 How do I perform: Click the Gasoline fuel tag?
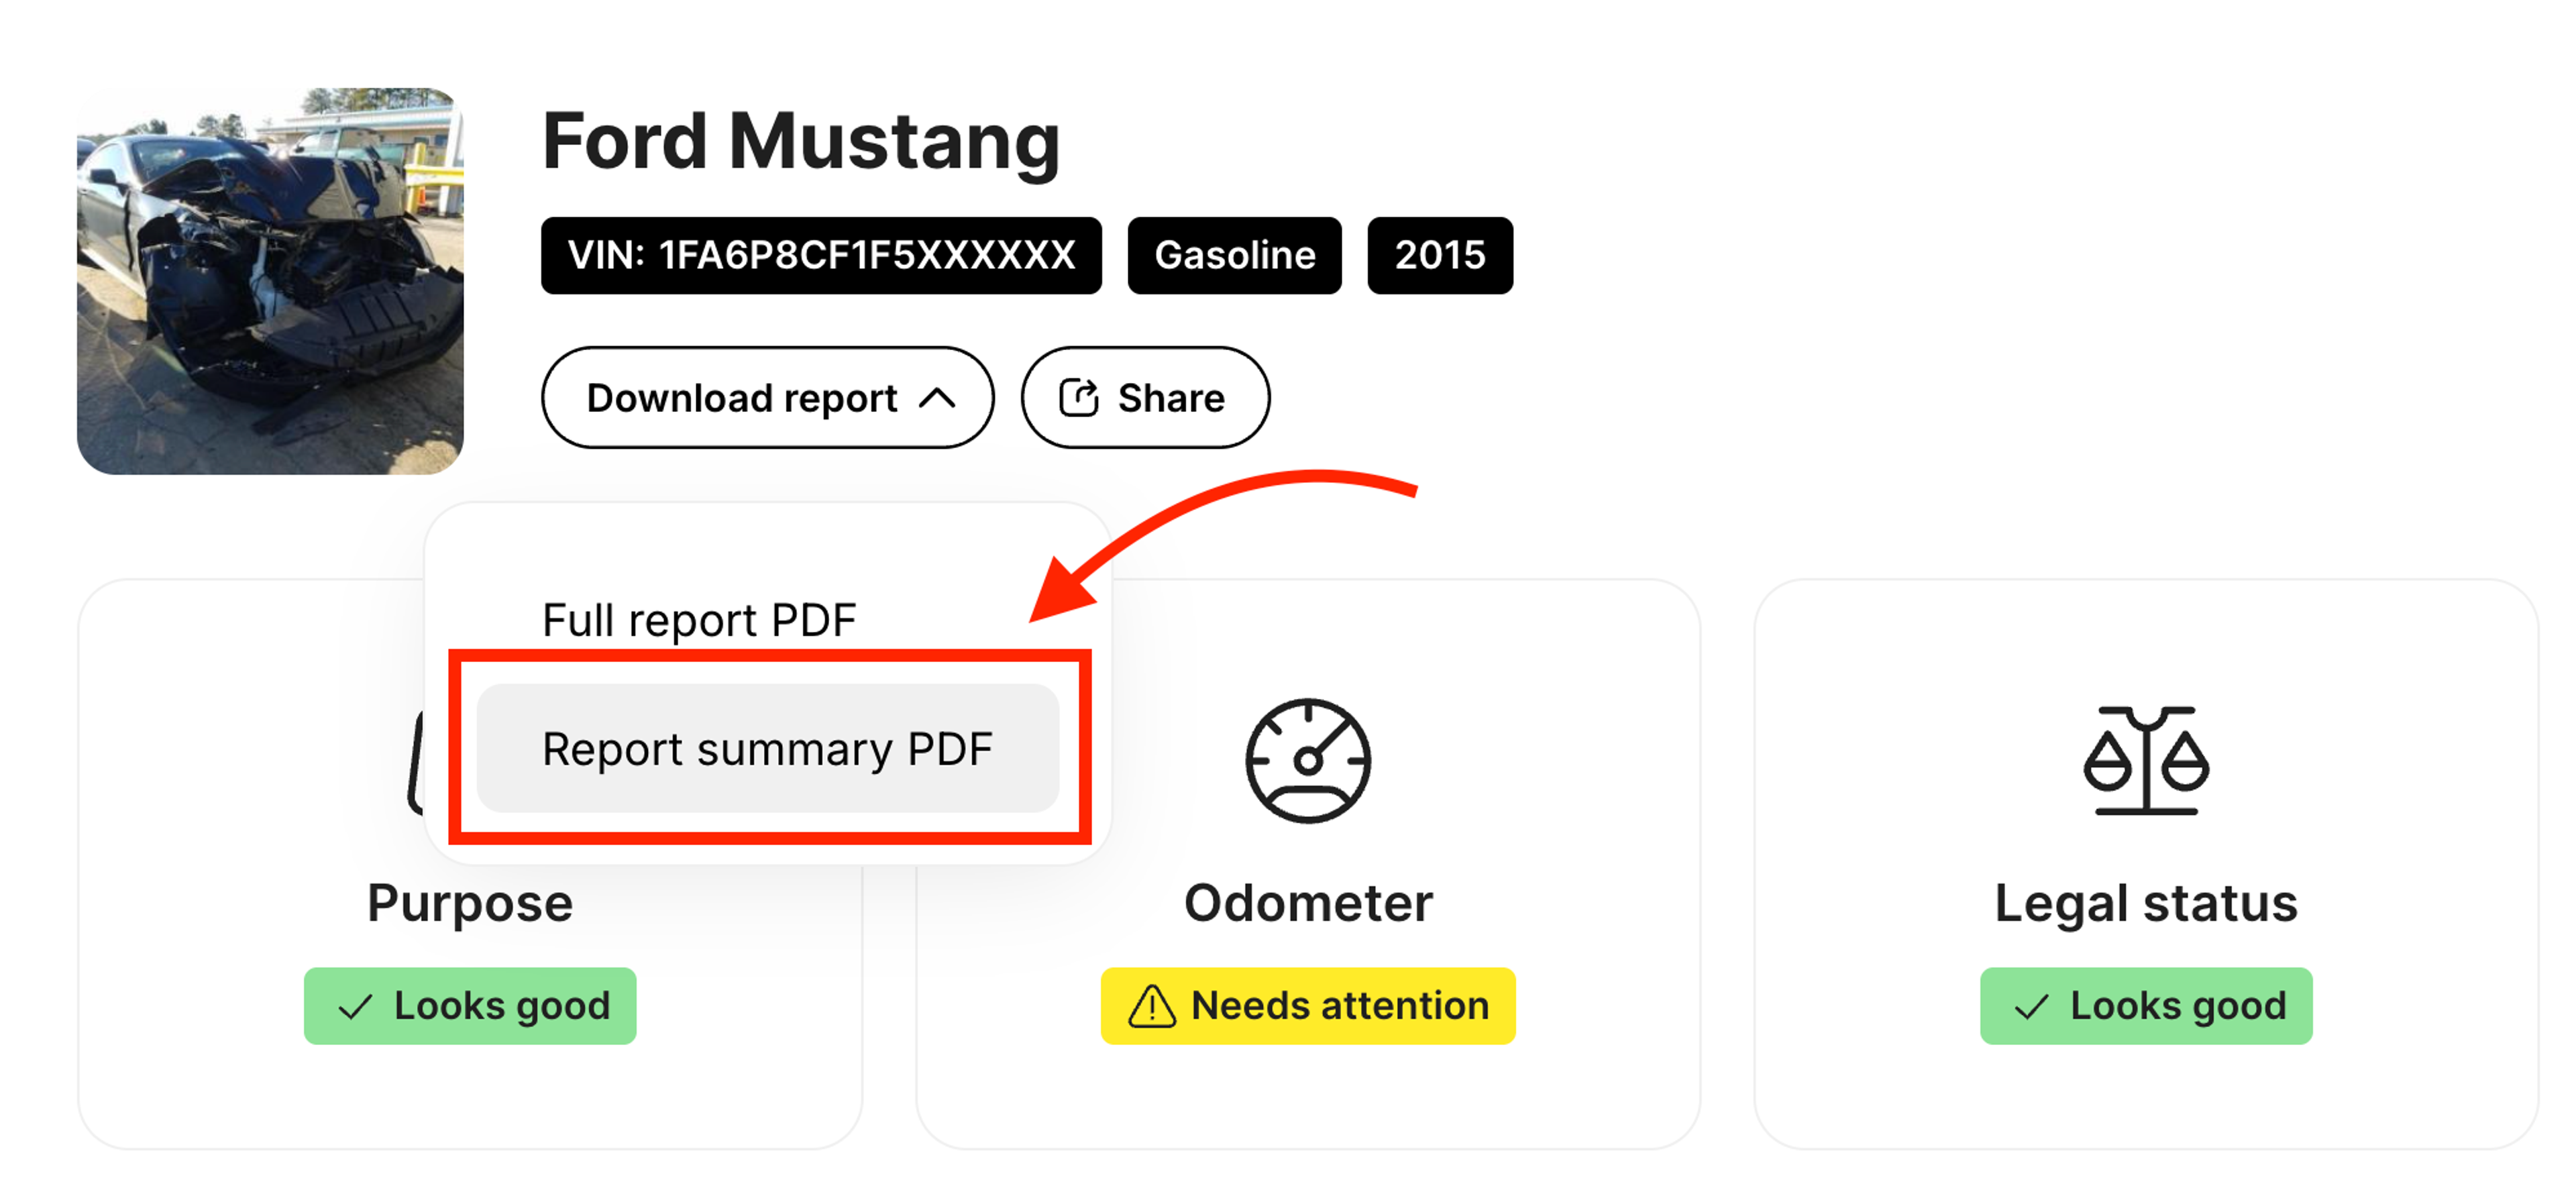tap(1234, 256)
